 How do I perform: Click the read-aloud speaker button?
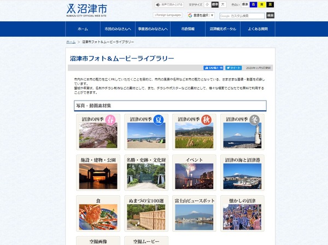(x=169, y=4)
